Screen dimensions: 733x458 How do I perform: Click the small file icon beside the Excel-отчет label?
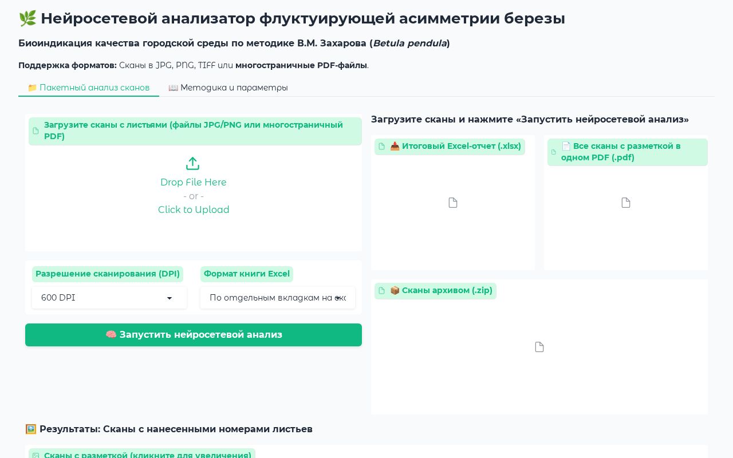click(382, 147)
